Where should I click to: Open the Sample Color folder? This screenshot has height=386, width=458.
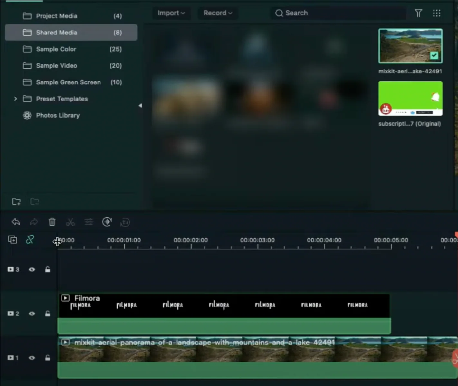[71, 49]
